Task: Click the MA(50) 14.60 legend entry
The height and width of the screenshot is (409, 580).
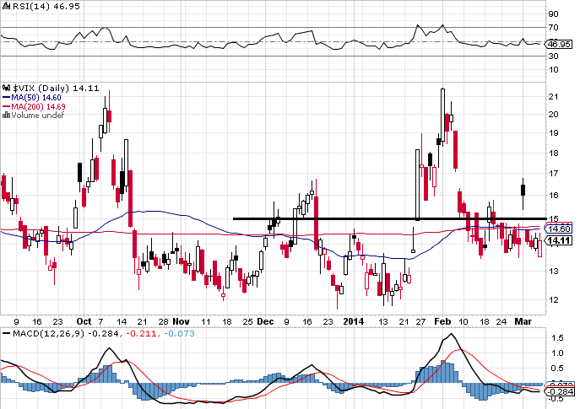Action: (x=32, y=98)
